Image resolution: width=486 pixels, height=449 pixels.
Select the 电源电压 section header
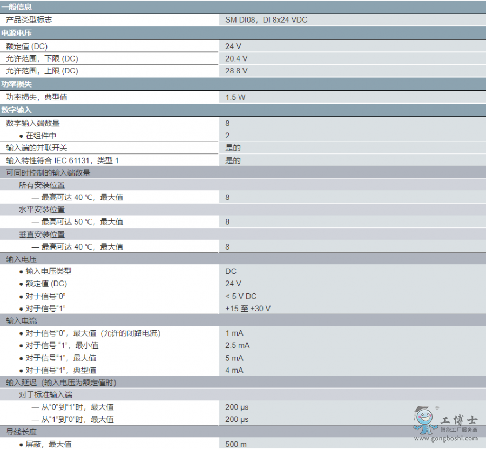17,33
